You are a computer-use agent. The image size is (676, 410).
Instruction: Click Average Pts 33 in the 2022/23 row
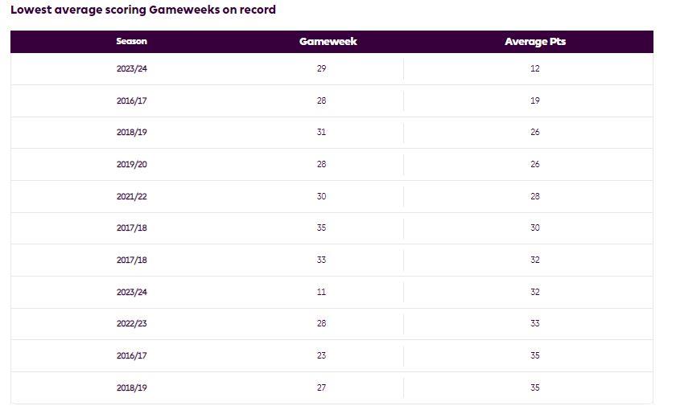535,323
